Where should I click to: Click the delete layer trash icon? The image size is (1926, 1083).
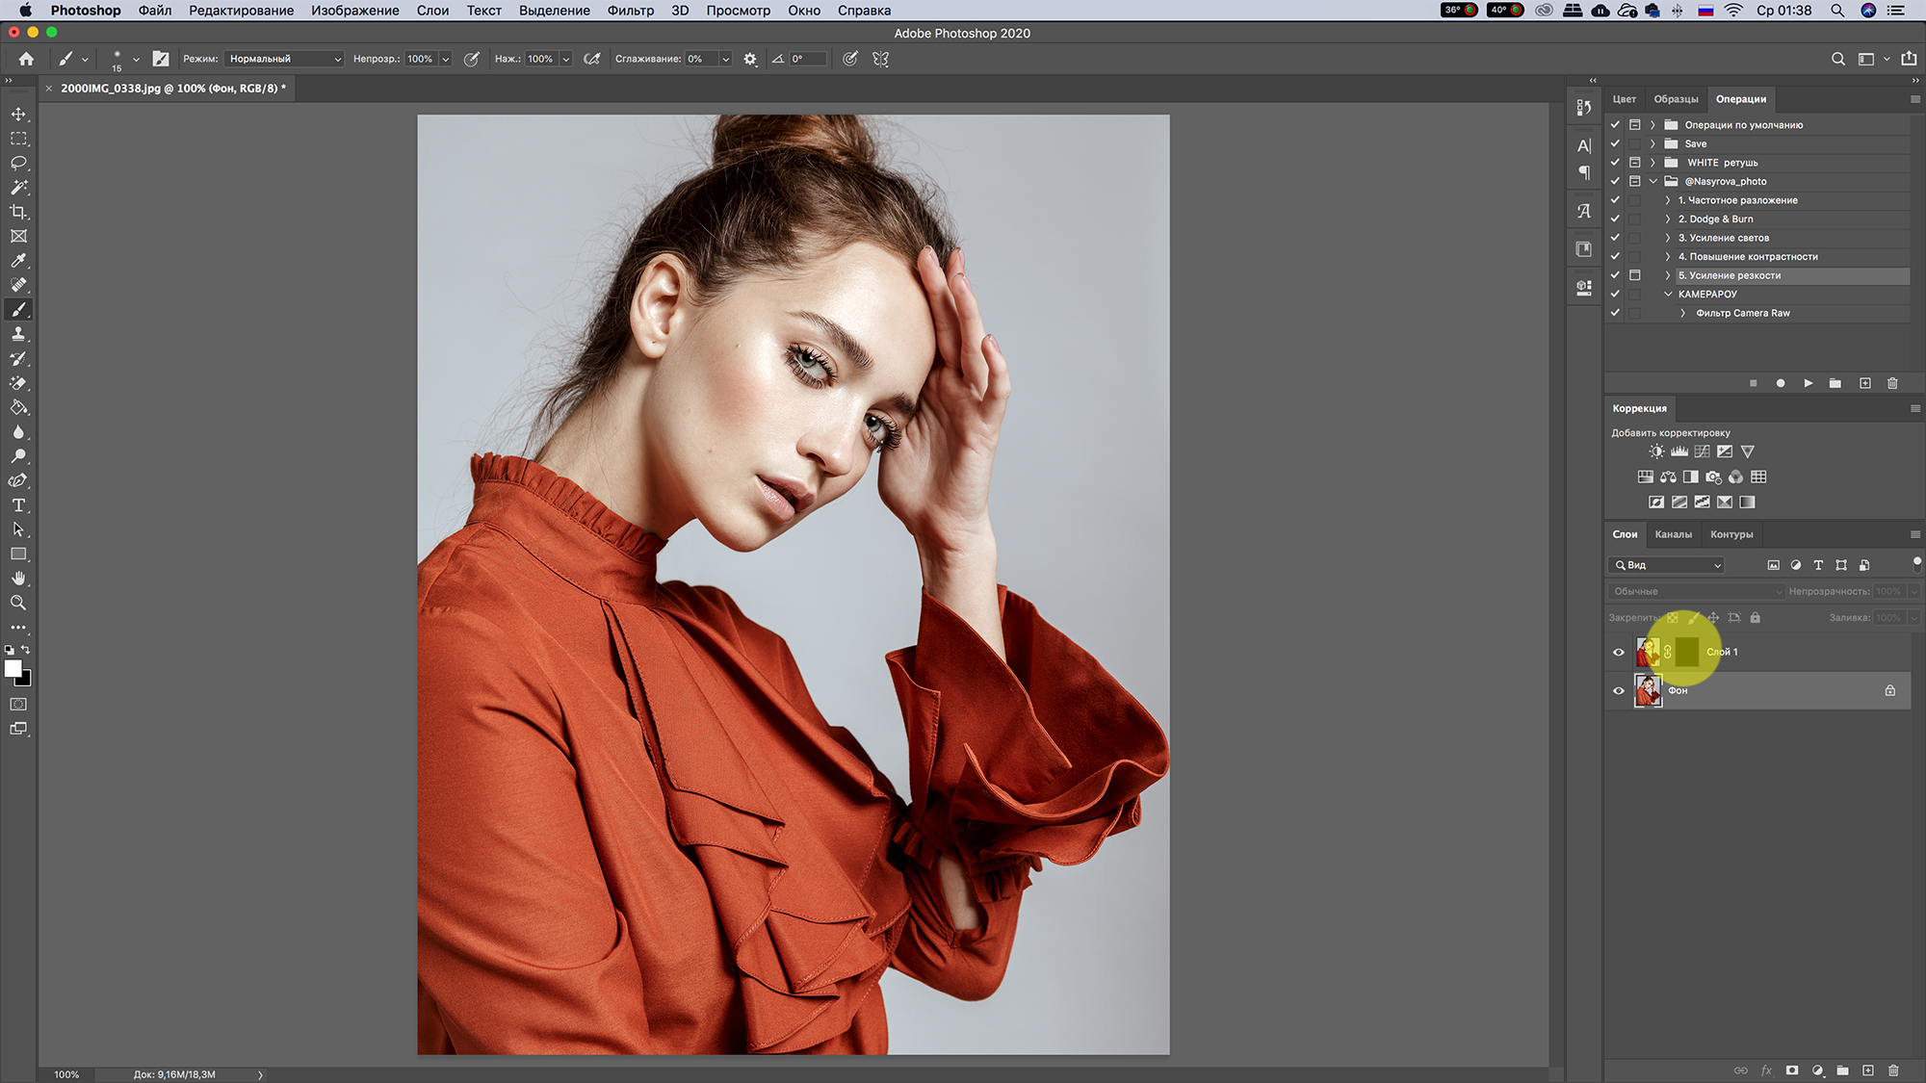1893,1070
